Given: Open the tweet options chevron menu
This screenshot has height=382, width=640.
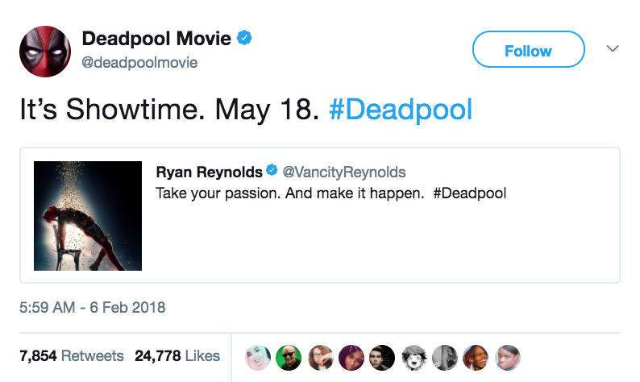Looking at the screenshot, I should tap(613, 49).
